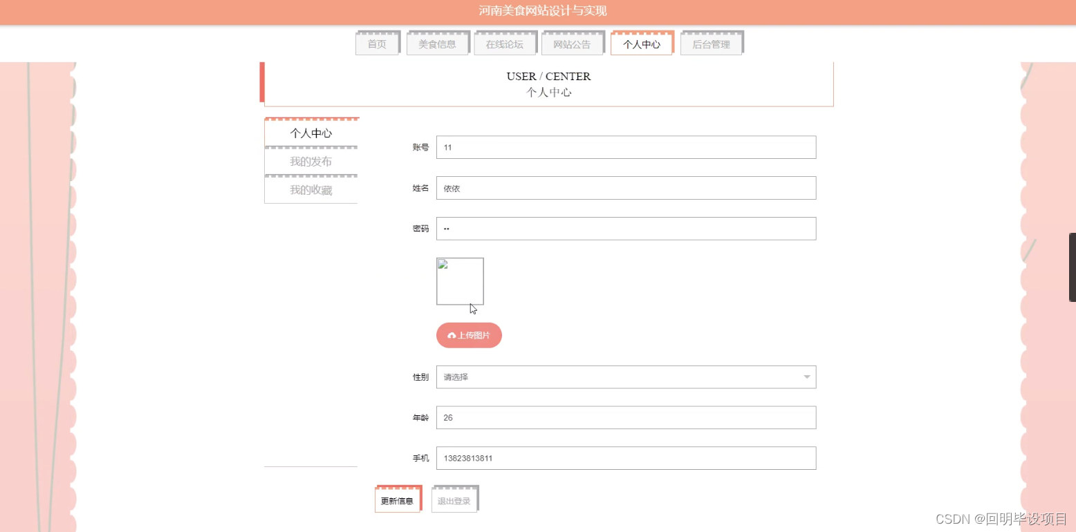Open 我的收藏 sidebar item
1076x532 pixels.
click(x=311, y=190)
